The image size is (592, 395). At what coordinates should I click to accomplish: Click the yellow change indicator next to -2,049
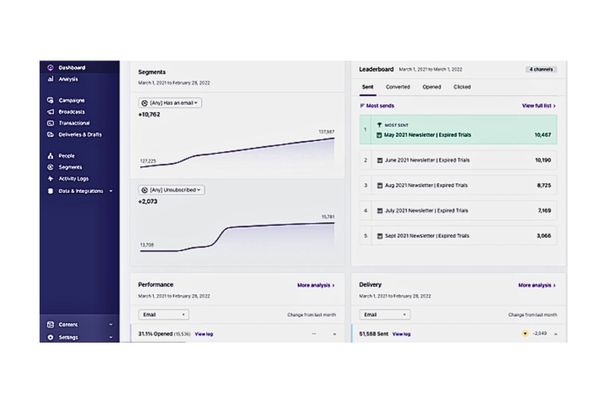coord(526,333)
